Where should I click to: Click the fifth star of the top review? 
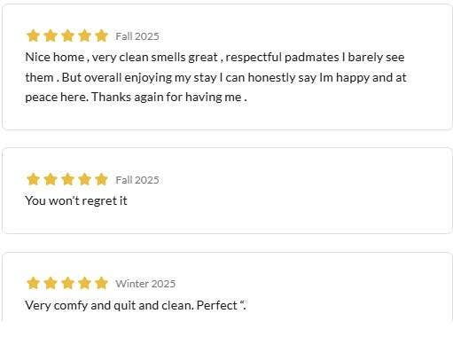(x=102, y=35)
